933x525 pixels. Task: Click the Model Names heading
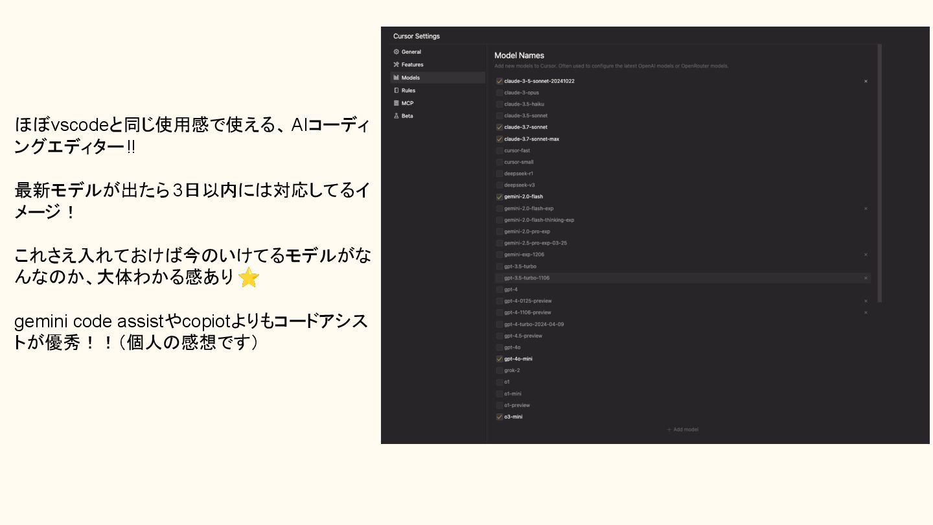point(519,56)
